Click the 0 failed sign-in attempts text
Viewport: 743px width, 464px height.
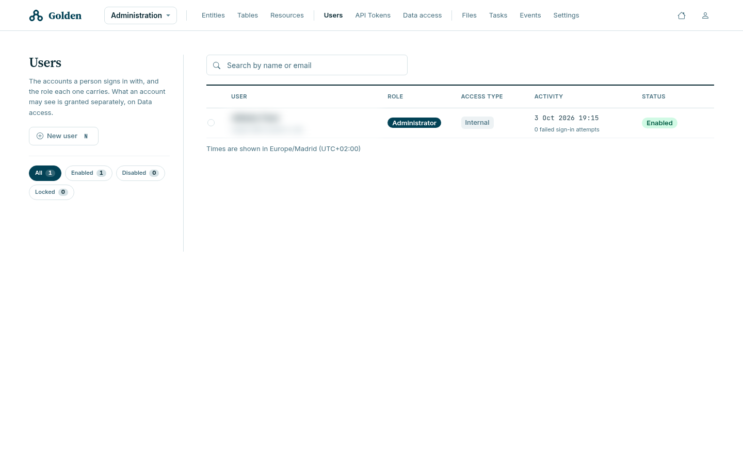click(567, 129)
